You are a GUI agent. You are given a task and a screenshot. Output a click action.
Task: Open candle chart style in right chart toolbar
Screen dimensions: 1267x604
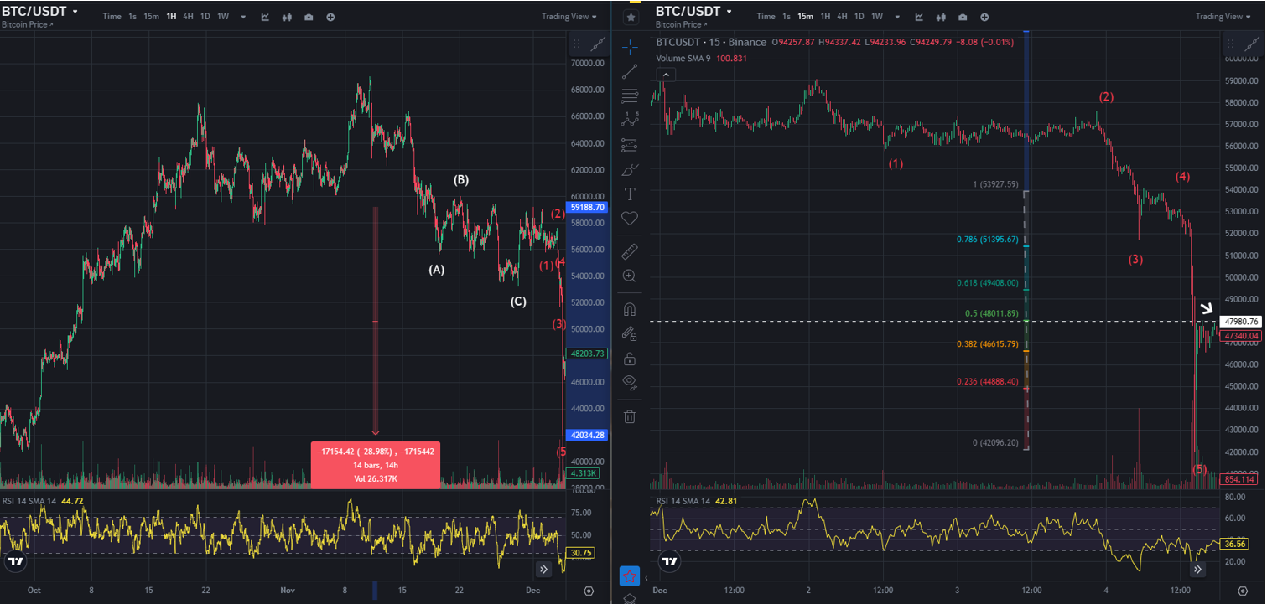tap(942, 17)
